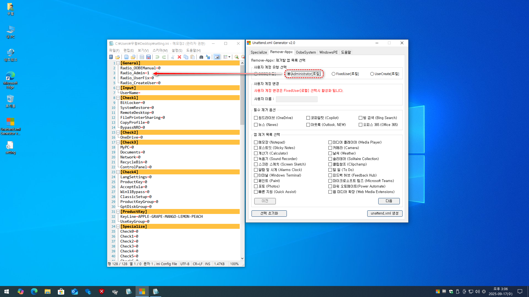Screen dimensions: 529x297
Task: Toggle the word wrap toolbar icon
Action: pos(217,57)
